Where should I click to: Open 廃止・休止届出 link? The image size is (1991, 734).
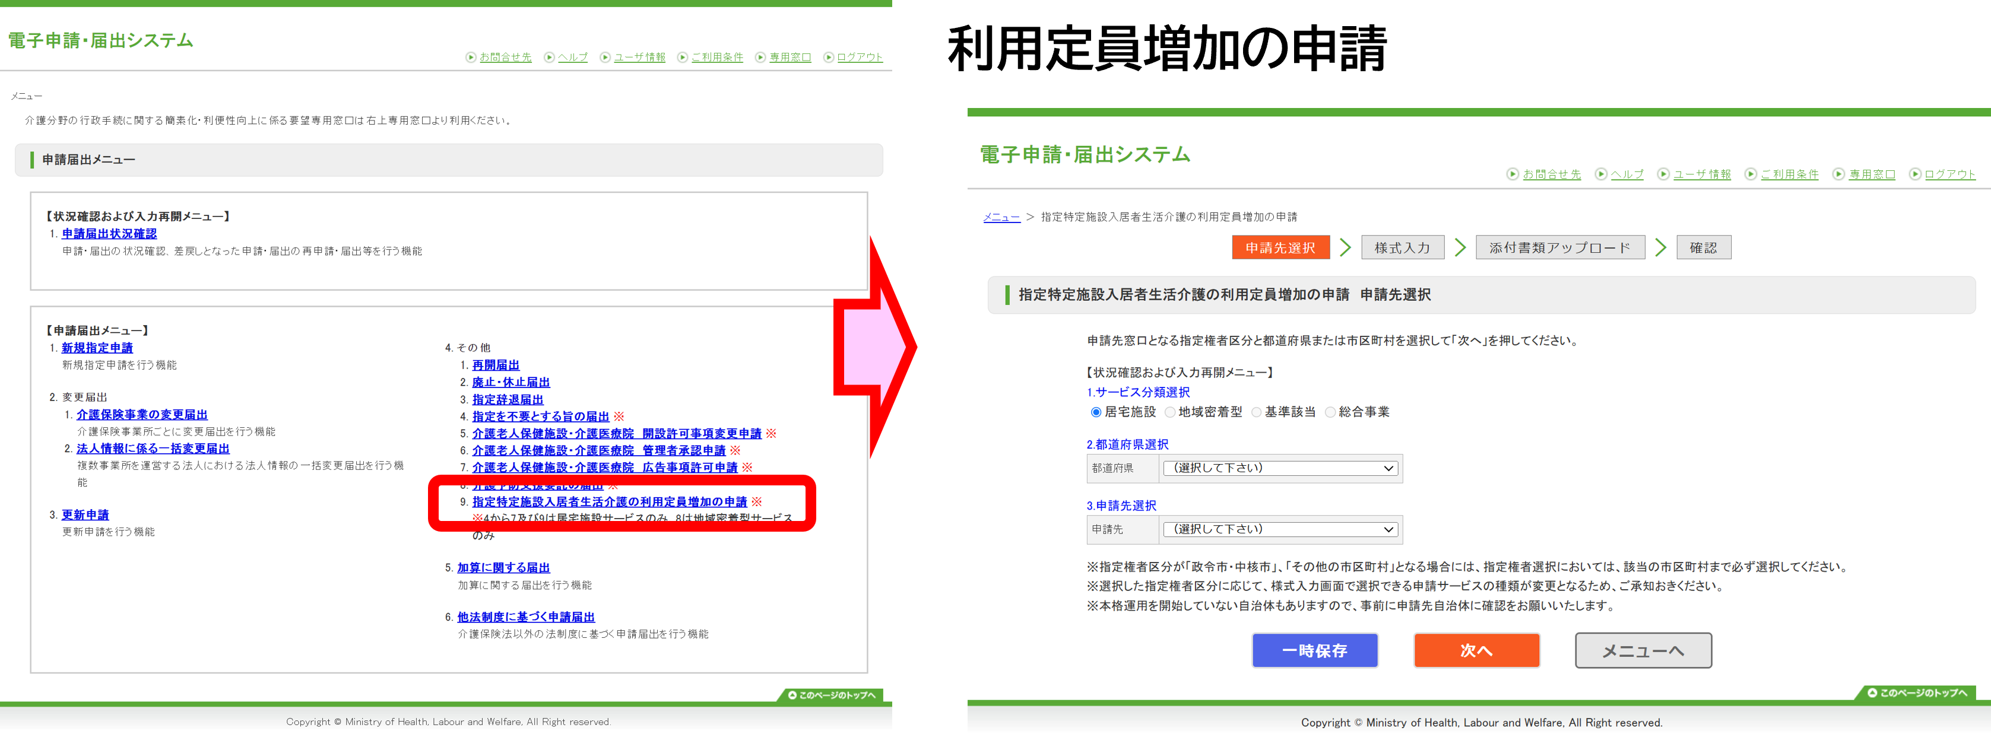[x=511, y=383]
